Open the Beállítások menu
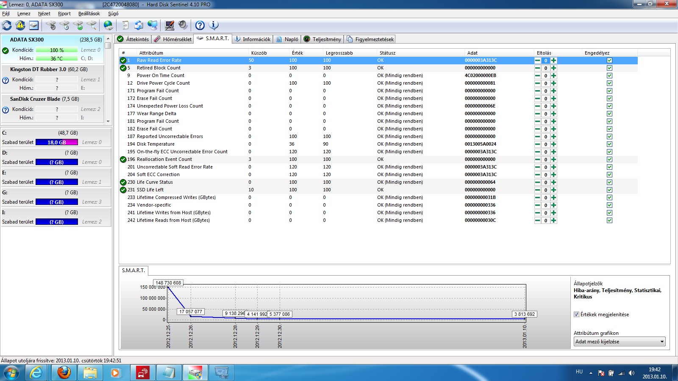The image size is (678, 381). tap(89, 14)
